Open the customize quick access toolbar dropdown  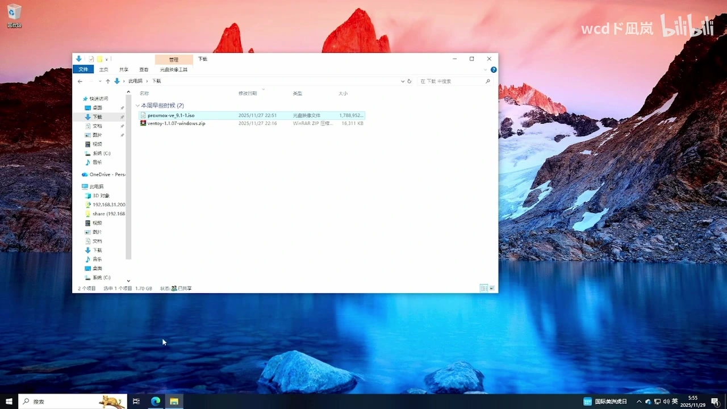coord(107,59)
